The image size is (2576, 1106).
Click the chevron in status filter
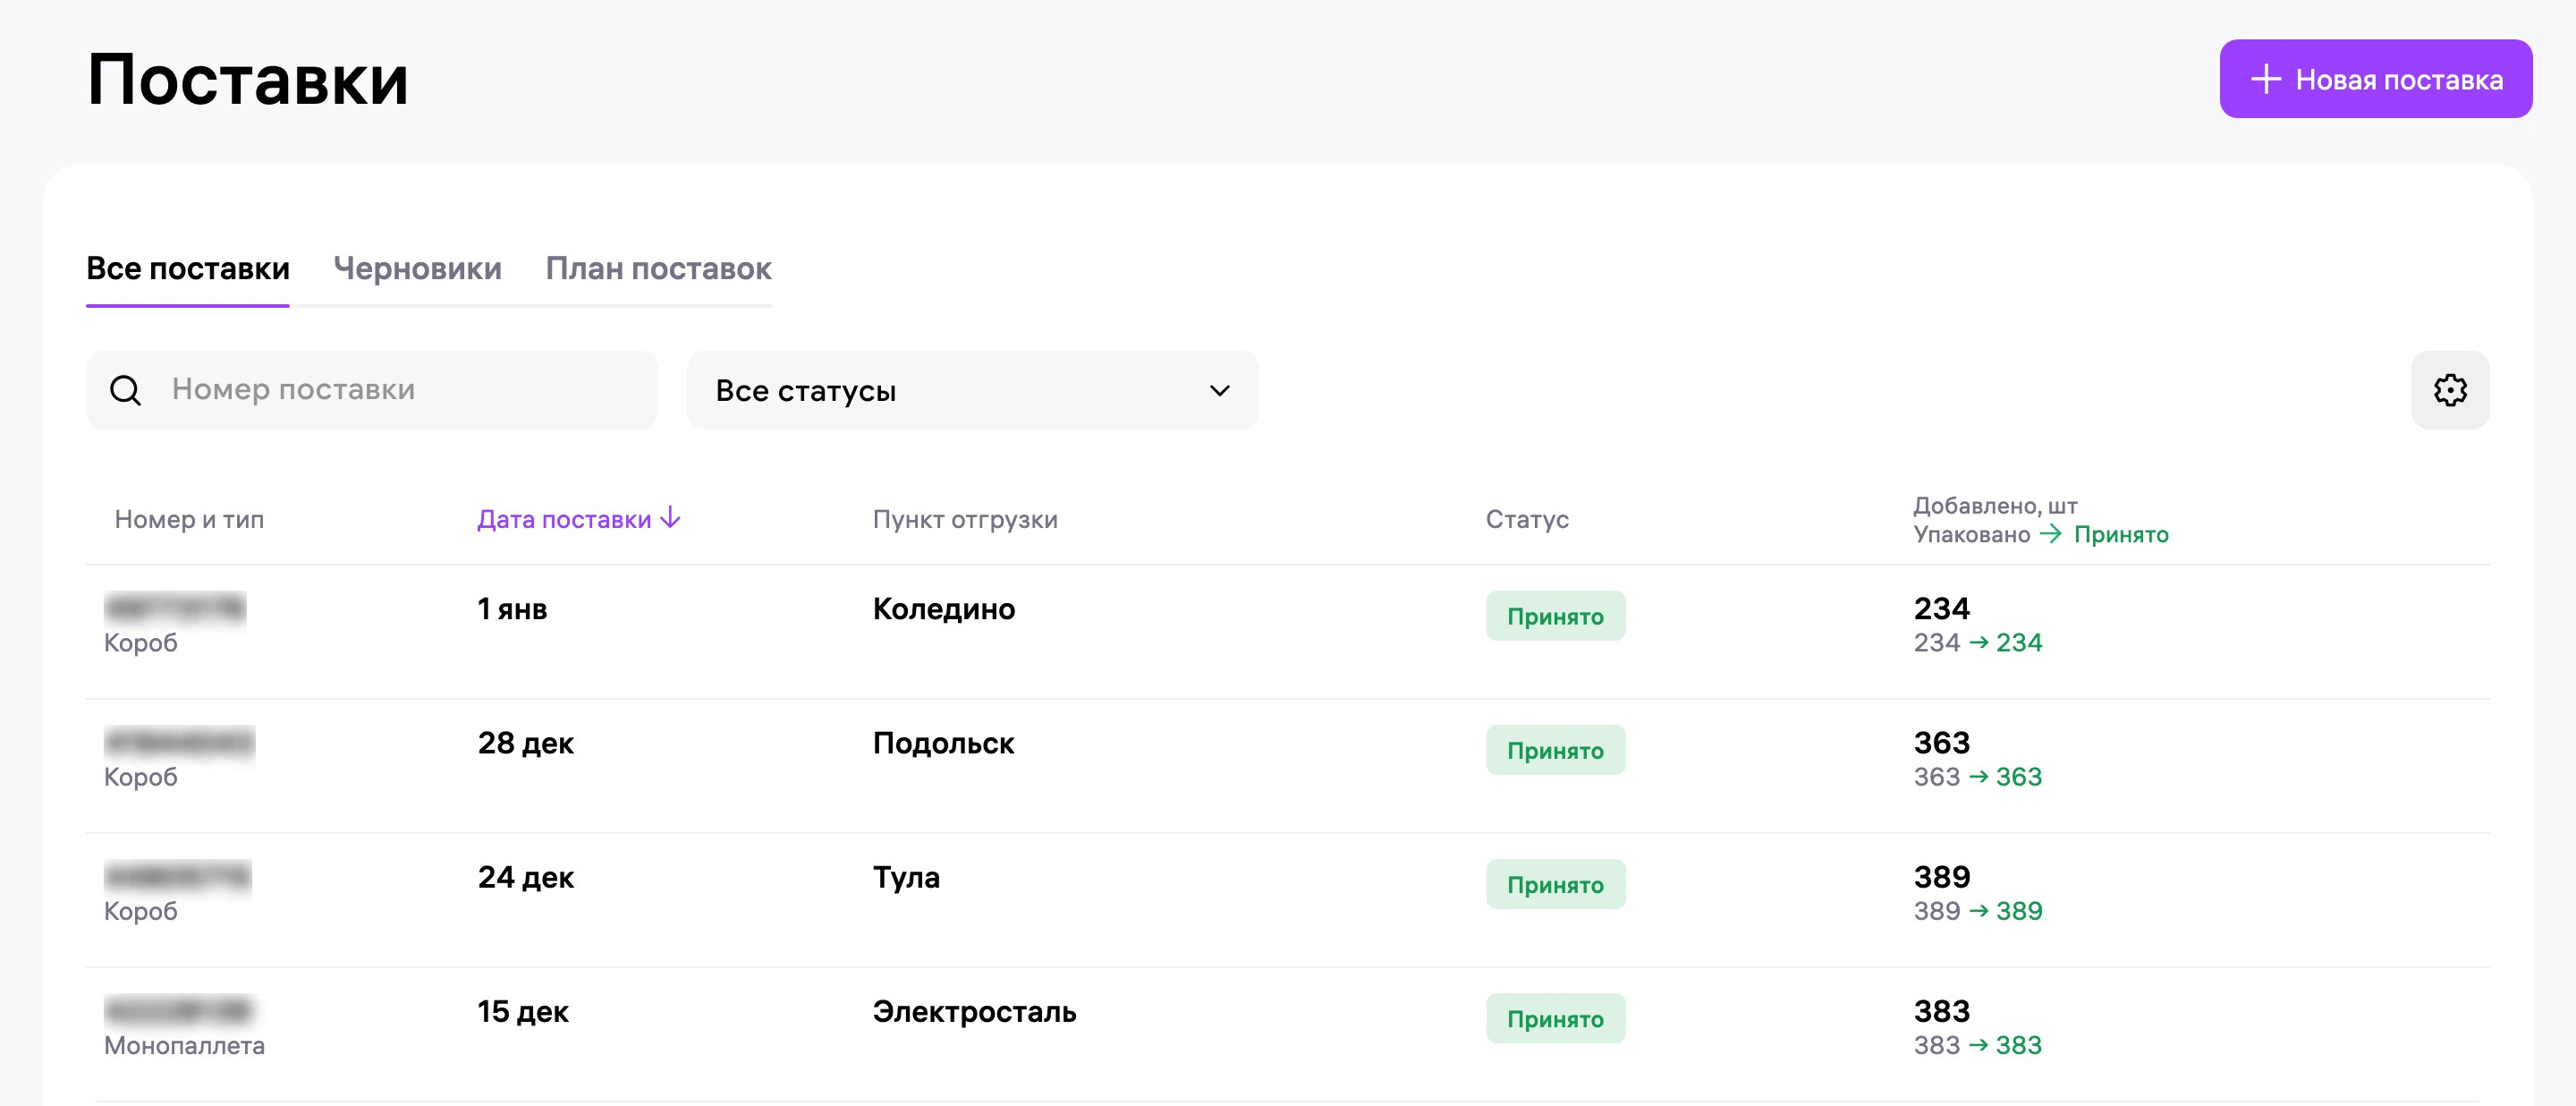click(1219, 390)
